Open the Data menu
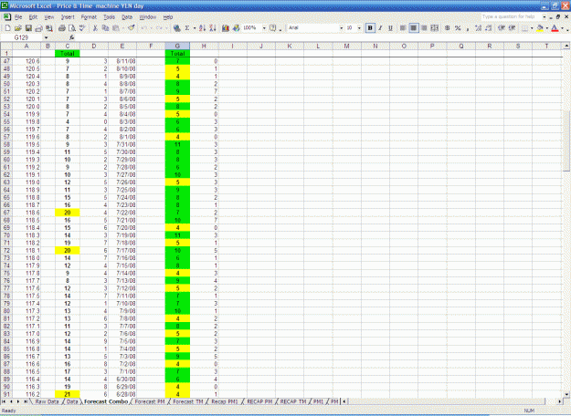Screen dimensions: 571x416 pyautogui.click(x=127, y=17)
